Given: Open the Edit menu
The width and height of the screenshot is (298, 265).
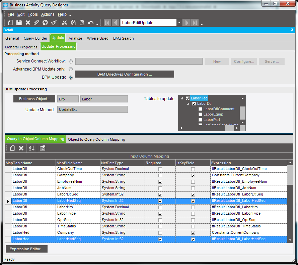Looking at the screenshot, I should [21, 14].
